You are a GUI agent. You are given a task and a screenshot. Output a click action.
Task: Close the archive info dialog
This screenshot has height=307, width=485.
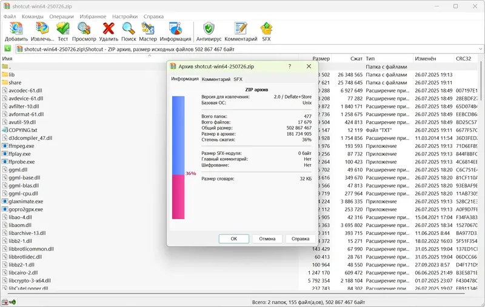click(309, 67)
